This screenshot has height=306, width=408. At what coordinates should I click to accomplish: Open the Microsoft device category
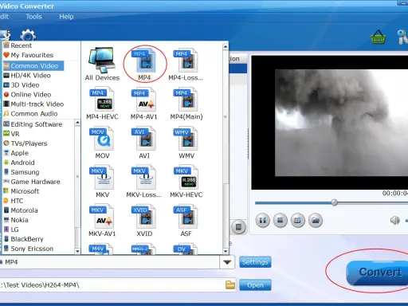22,191
